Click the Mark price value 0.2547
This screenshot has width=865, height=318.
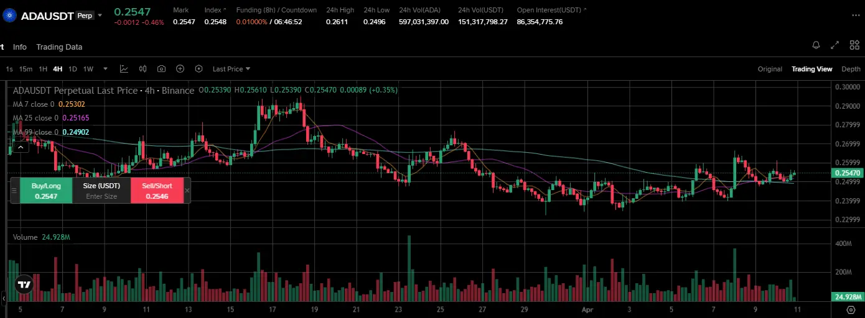184,22
